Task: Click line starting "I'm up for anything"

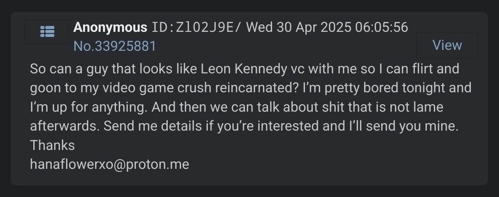Action: (x=237, y=107)
